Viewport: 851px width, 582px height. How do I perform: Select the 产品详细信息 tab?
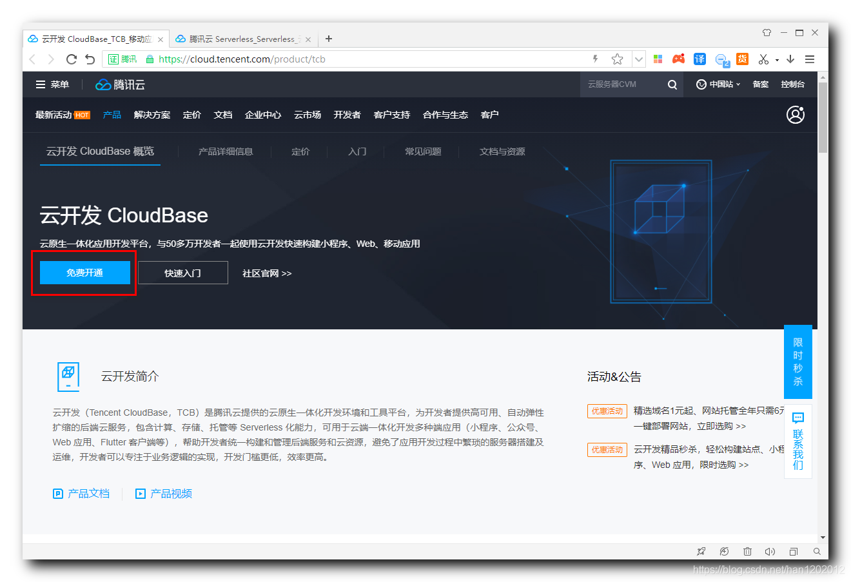tap(226, 151)
